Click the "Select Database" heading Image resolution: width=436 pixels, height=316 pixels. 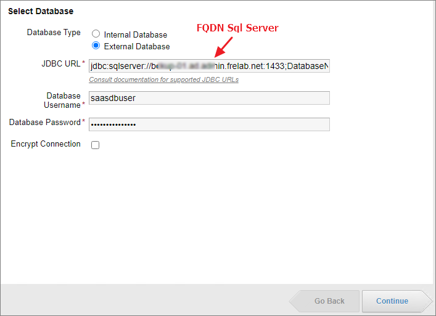[41, 11]
